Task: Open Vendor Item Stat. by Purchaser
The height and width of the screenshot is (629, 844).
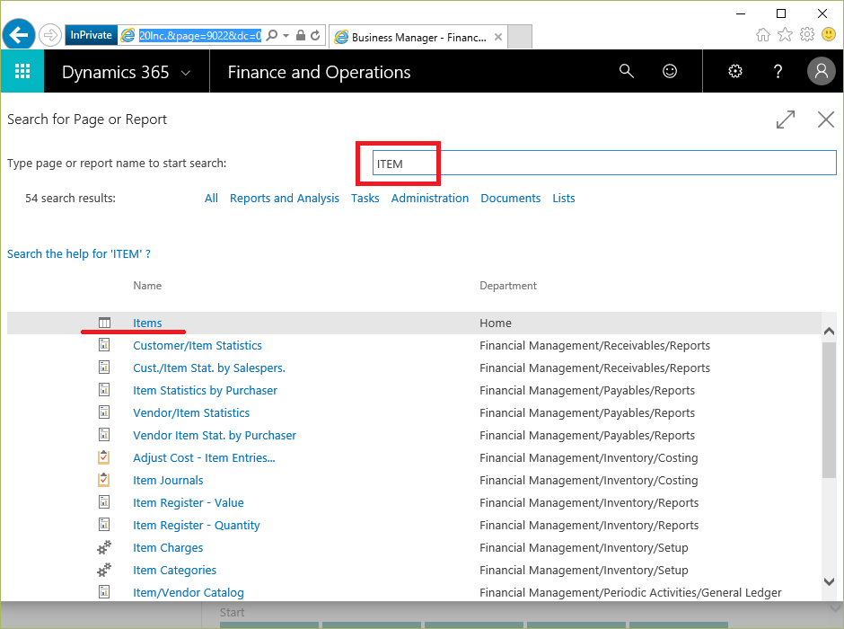Action: pyautogui.click(x=215, y=435)
